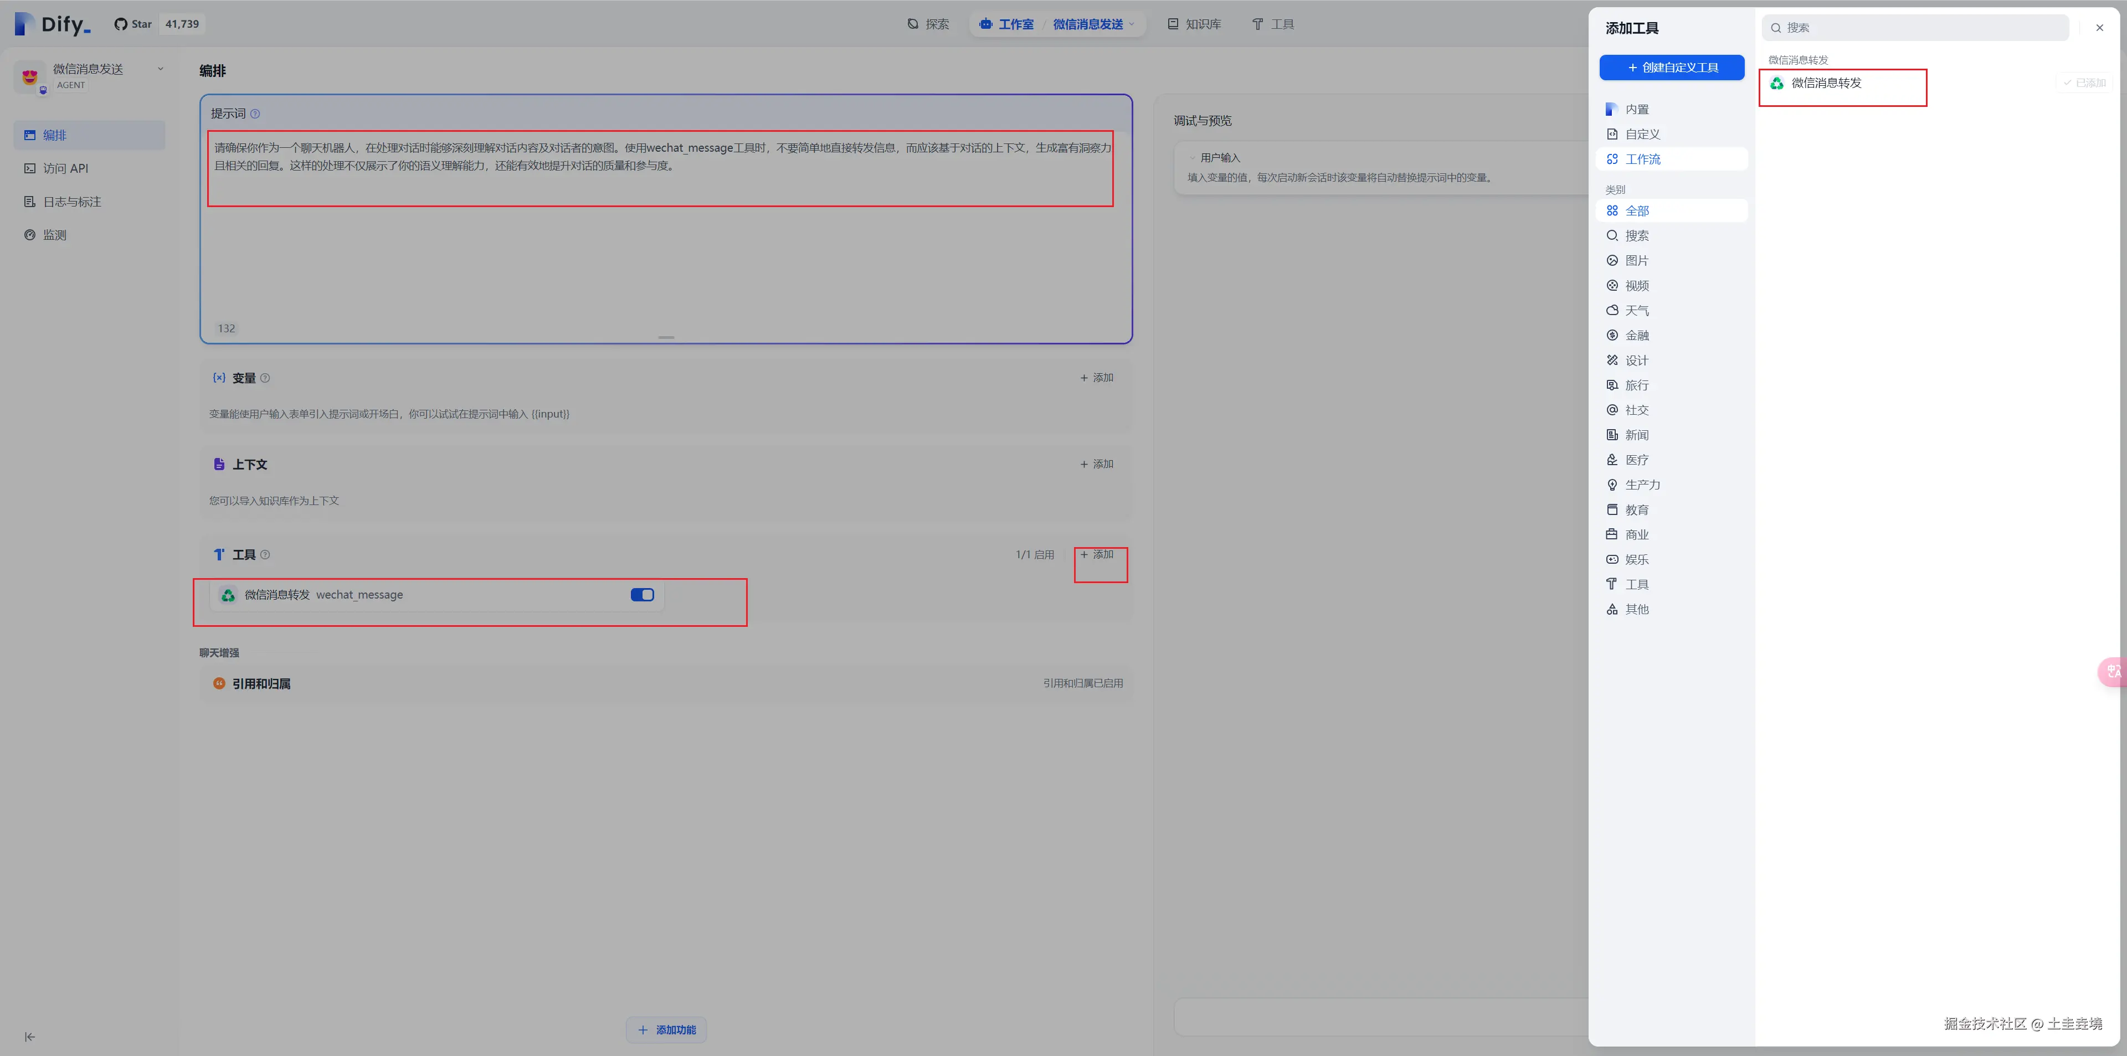2127x1056 pixels.
Task: Collapse the left sidebar arrow icon
Action: click(30, 1036)
